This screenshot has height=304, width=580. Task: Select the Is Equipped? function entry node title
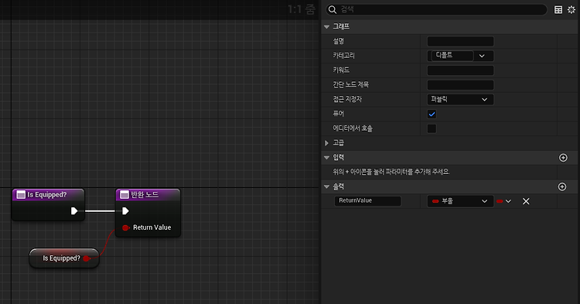47,194
